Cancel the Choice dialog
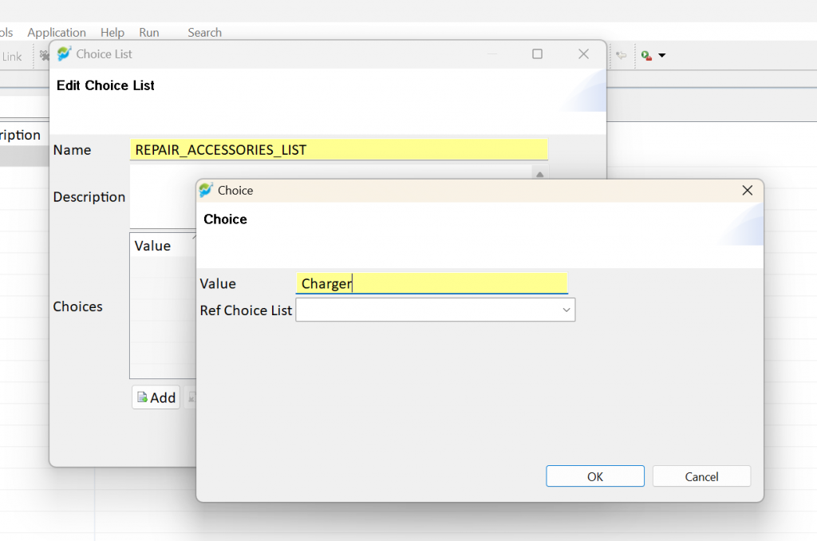The image size is (817, 541). pyautogui.click(x=701, y=476)
